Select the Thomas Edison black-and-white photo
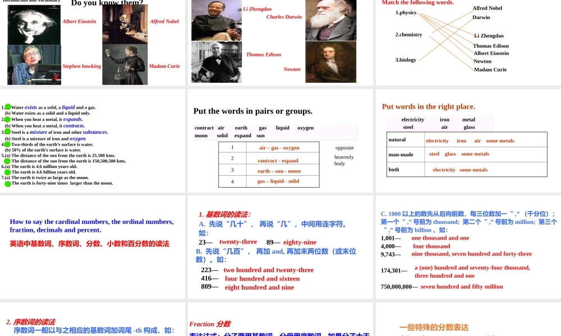The height and width of the screenshot is (336, 561). (x=217, y=62)
